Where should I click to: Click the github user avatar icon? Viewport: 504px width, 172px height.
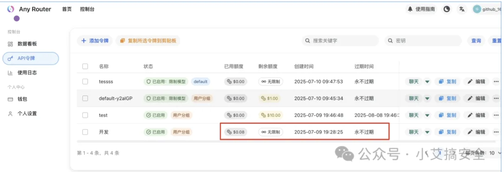477,9
